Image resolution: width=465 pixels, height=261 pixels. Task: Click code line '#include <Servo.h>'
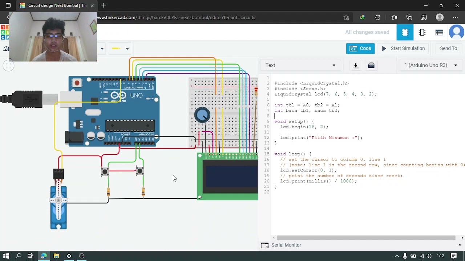pos(300,89)
